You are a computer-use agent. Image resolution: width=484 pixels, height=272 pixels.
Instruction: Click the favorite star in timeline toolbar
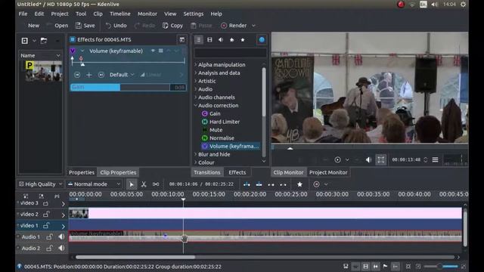[299, 184]
